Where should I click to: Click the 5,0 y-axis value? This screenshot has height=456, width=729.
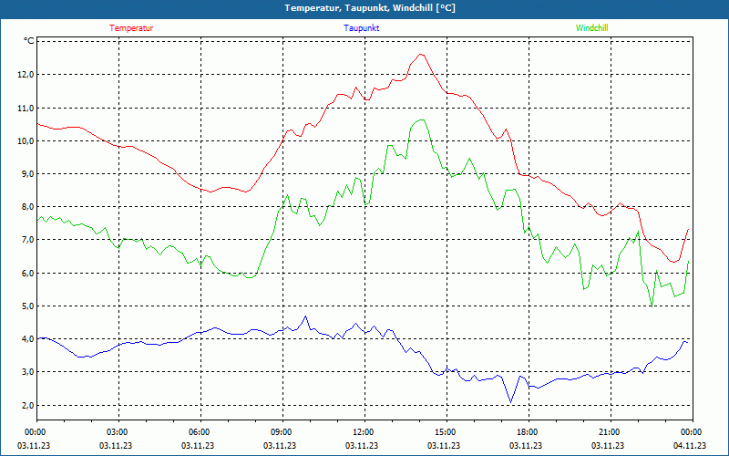click(28, 306)
